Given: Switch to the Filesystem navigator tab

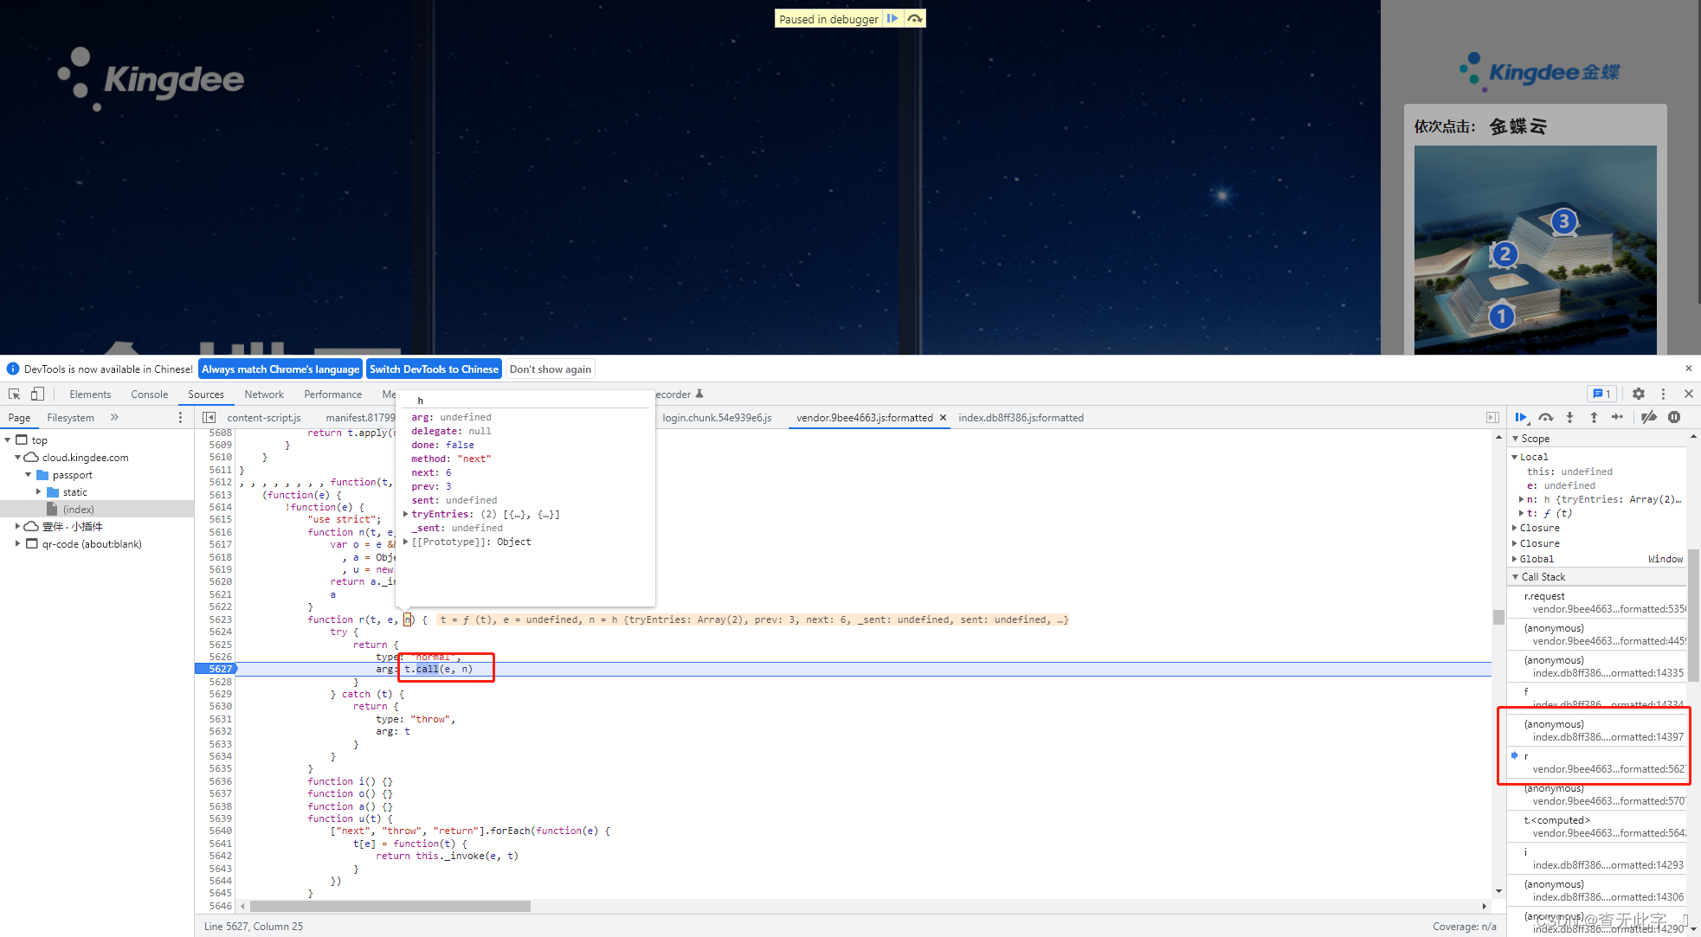Looking at the screenshot, I should point(70,417).
